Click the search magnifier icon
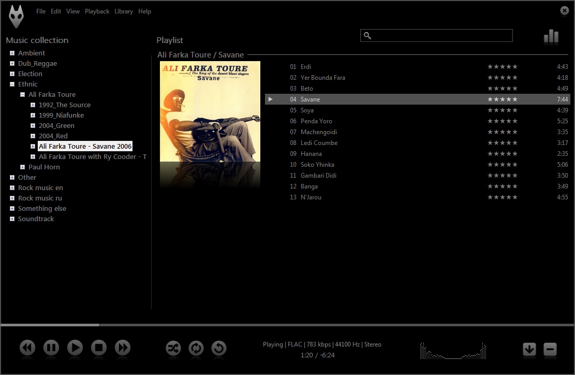The height and width of the screenshot is (375, 575). click(367, 36)
